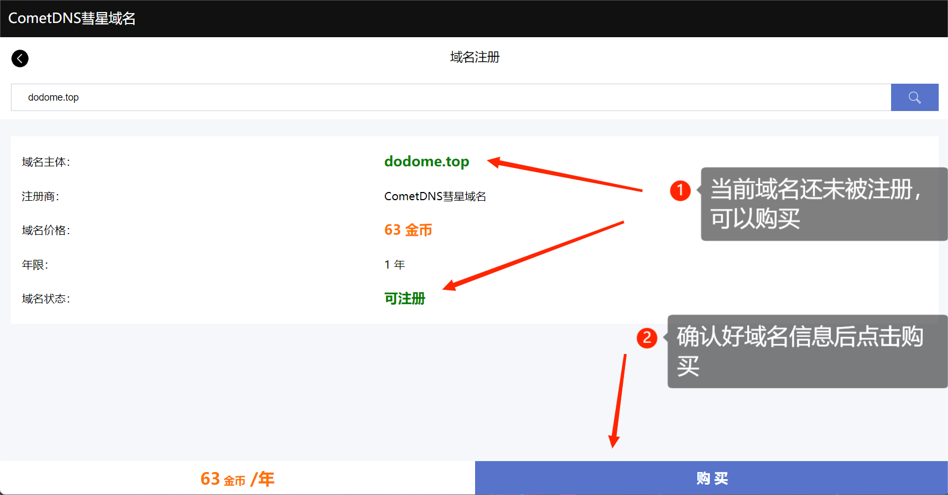Click the back arrow icon
This screenshot has width=948, height=495.
pyautogui.click(x=20, y=59)
